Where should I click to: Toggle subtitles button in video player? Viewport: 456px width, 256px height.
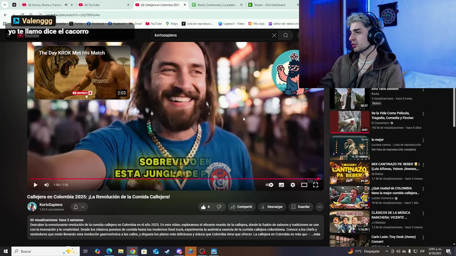pos(281,185)
